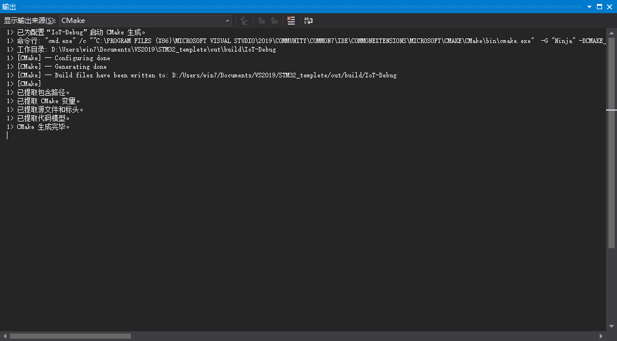Click the '已提取代码模型' line

pos(38,118)
